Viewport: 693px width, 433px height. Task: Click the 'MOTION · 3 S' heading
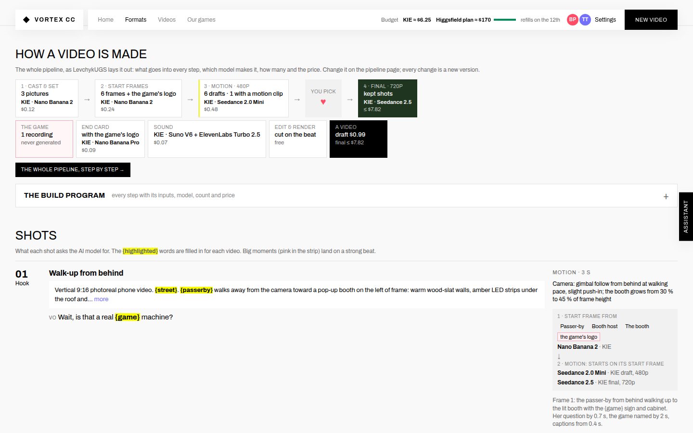[571, 272]
